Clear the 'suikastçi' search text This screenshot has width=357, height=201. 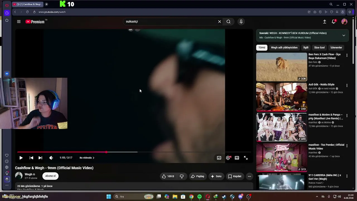(x=219, y=21)
